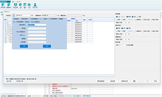Click the first ribbon icon, document with magnifier
The height and width of the screenshot is (97, 162).
[3, 6]
